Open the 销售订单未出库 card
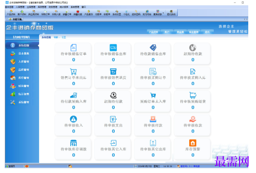Viewport: 256px width, 173px height. (x=73, y=77)
